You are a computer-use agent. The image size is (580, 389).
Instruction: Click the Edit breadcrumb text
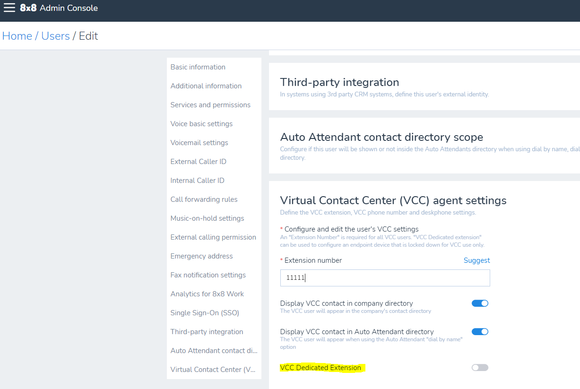tap(88, 36)
